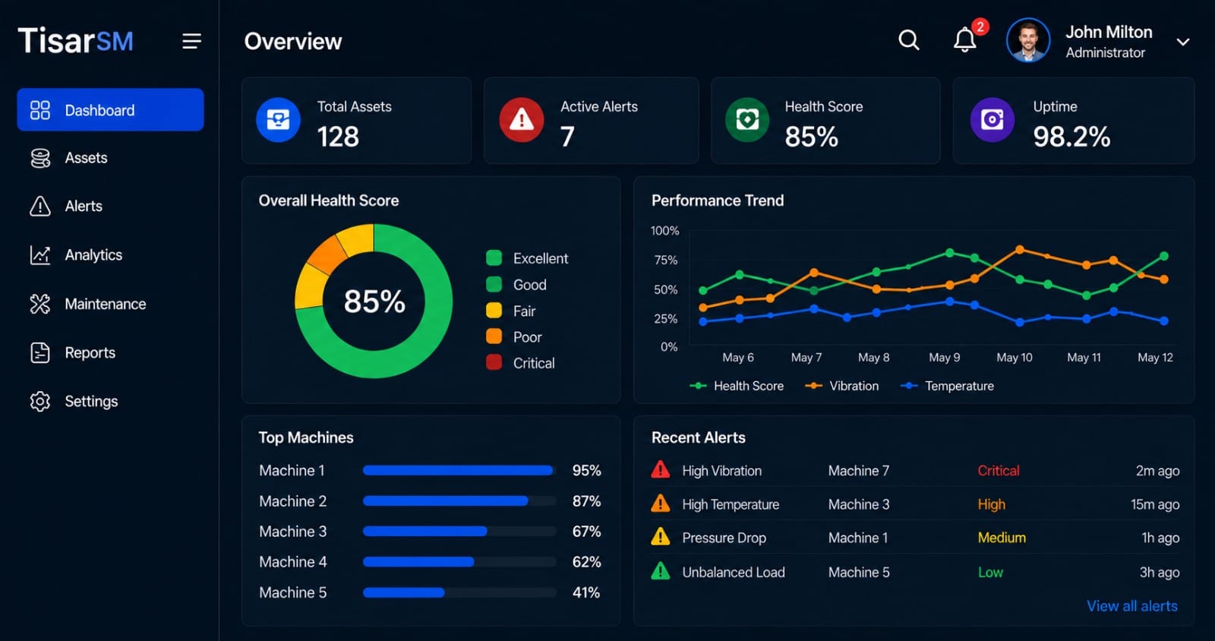Click the Uptime 98.2% value
The height and width of the screenshot is (641, 1215).
1071,137
